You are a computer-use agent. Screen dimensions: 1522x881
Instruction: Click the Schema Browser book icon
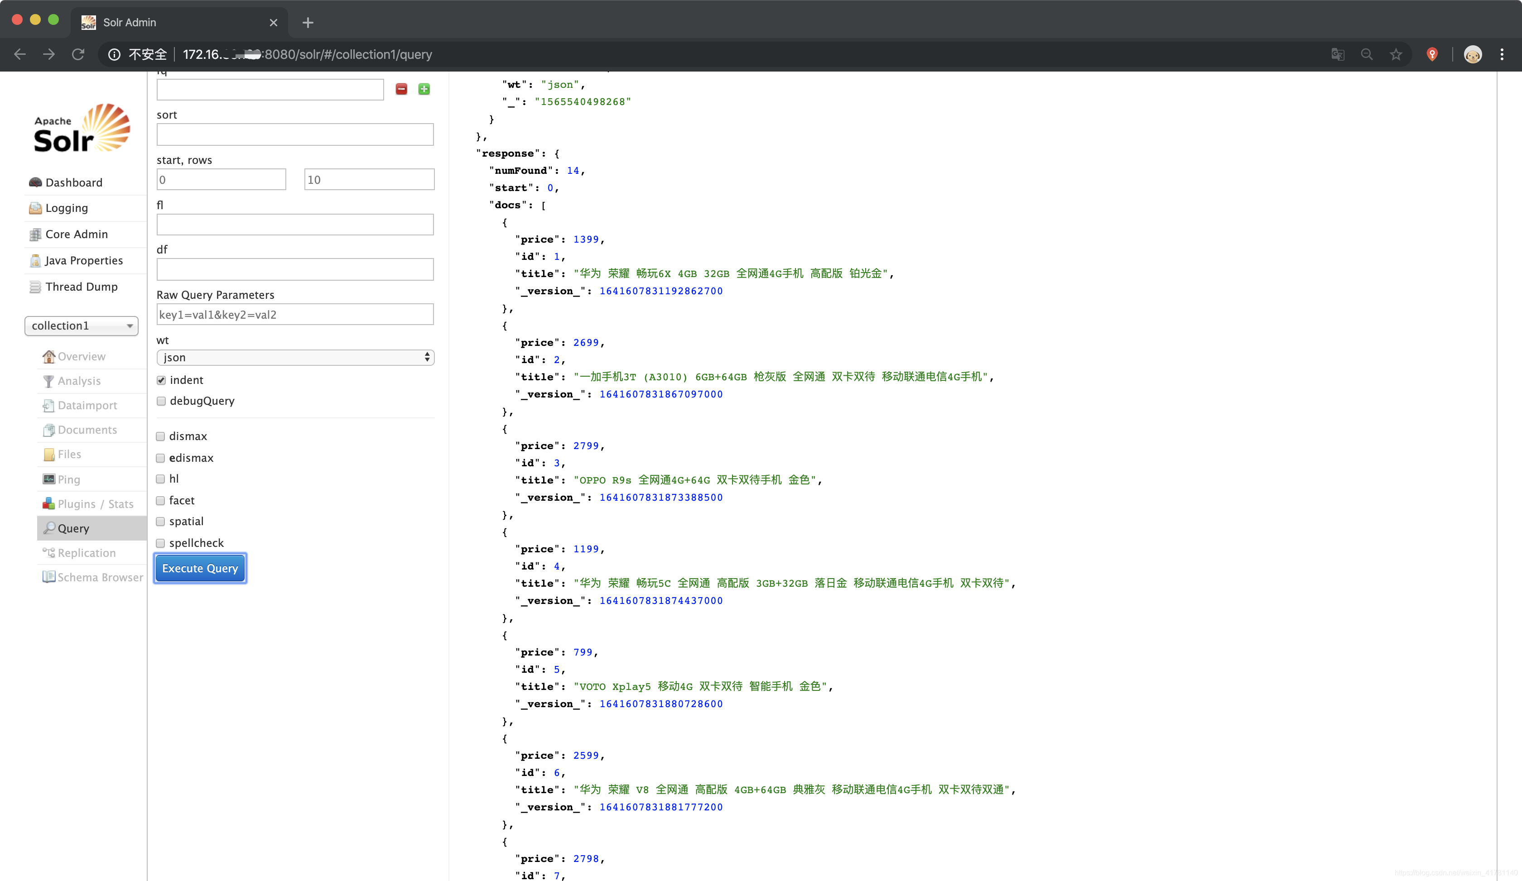[48, 577]
